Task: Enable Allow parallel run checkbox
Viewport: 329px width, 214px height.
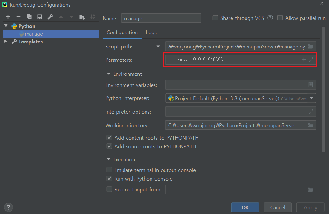Action: point(280,18)
